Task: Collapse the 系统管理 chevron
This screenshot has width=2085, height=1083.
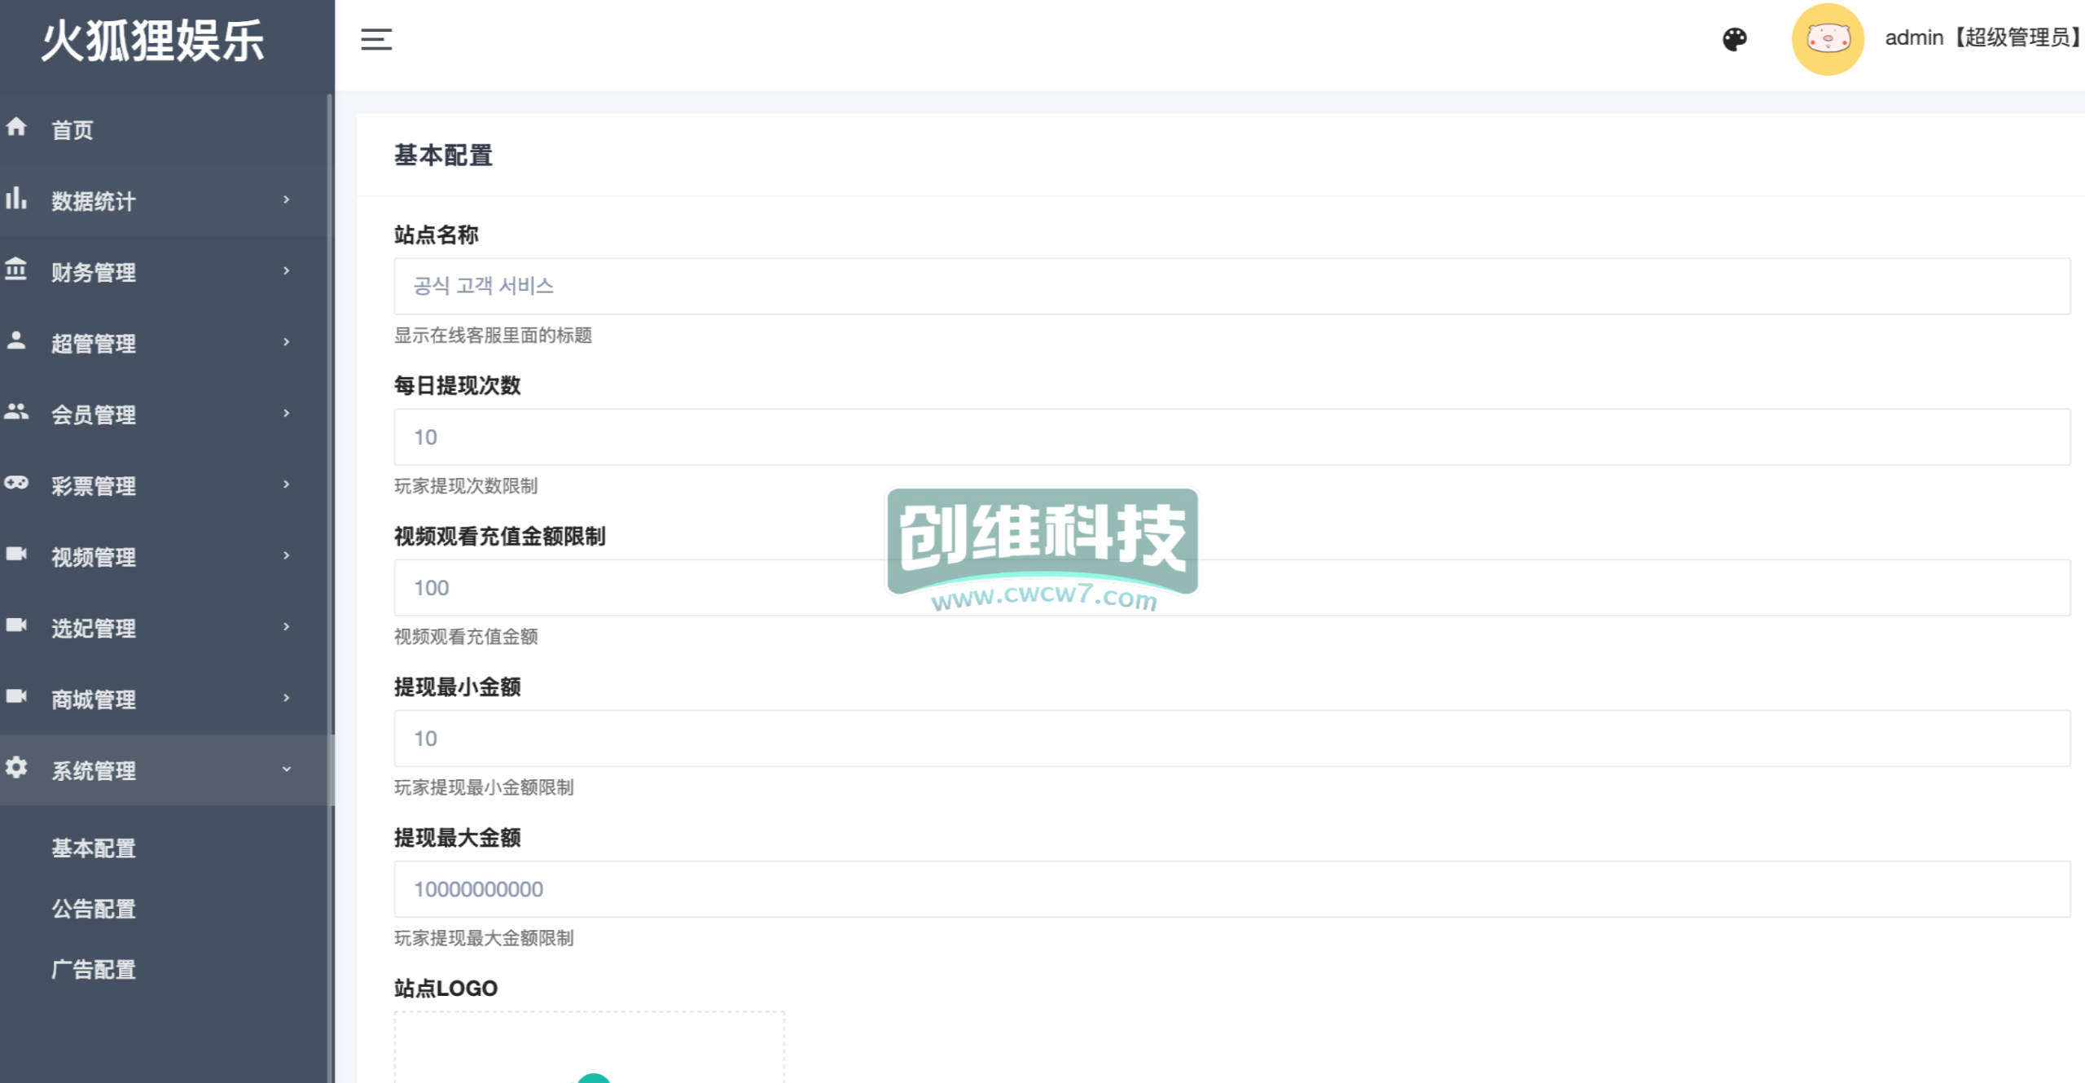Action: pos(287,769)
